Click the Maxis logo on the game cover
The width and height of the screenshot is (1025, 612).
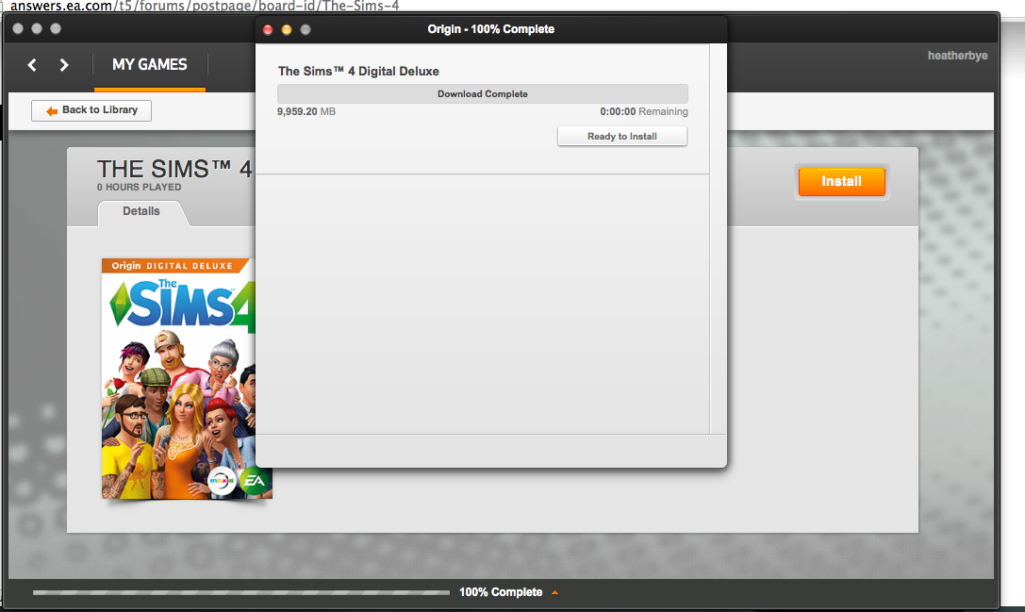pos(223,481)
